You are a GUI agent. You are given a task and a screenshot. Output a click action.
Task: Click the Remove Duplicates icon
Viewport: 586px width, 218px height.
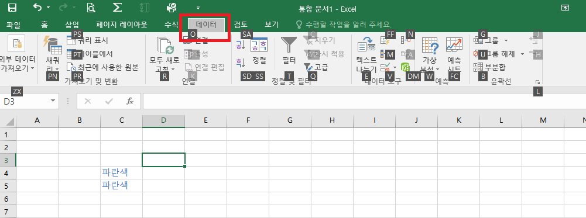point(406,40)
